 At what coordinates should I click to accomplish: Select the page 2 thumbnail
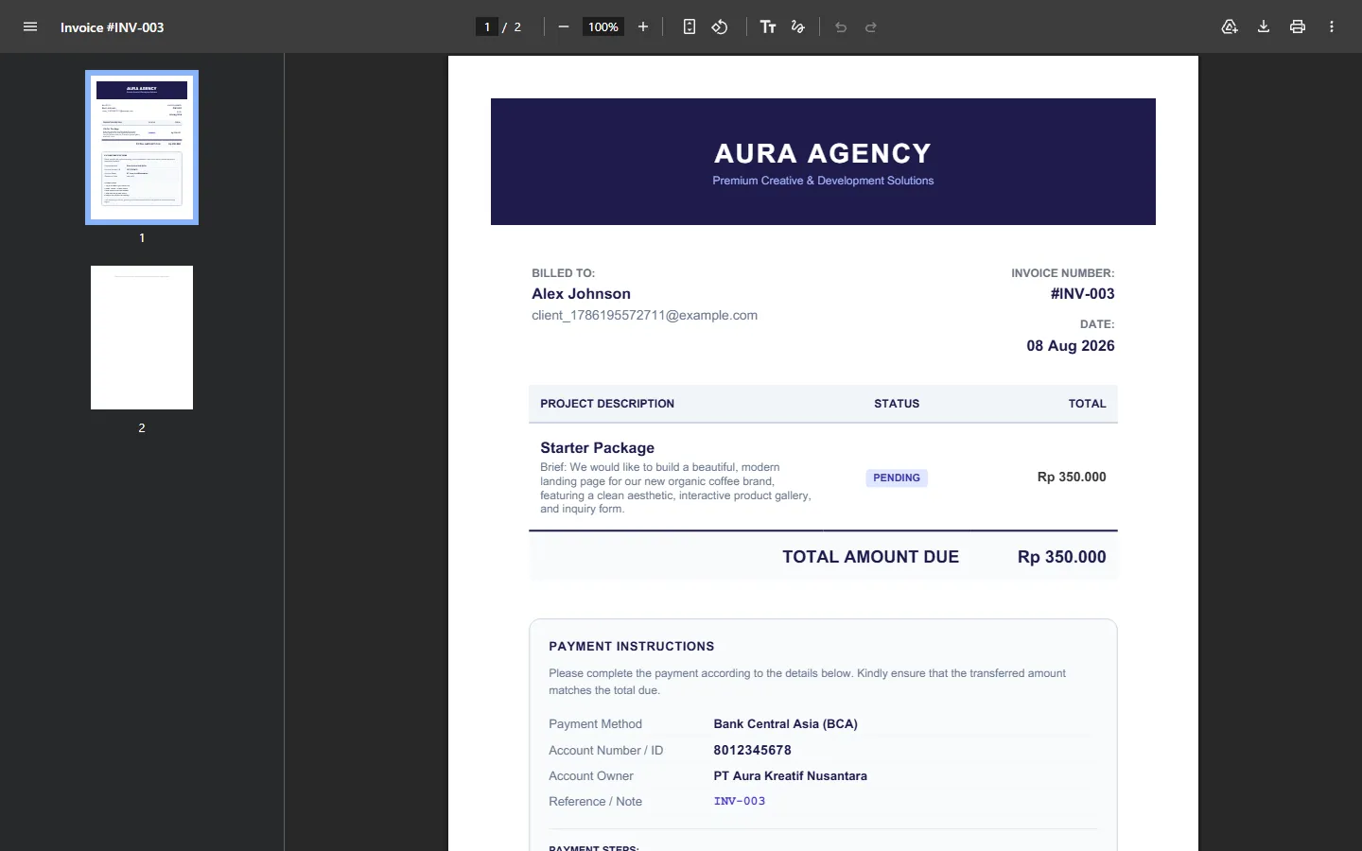(x=142, y=338)
